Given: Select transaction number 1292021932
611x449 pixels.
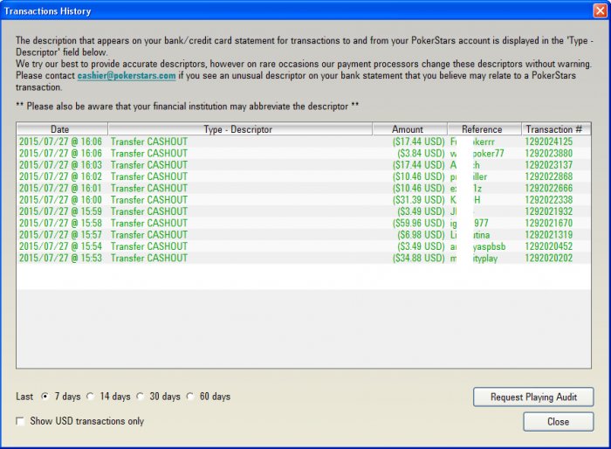Looking at the screenshot, I should click(549, 211).
